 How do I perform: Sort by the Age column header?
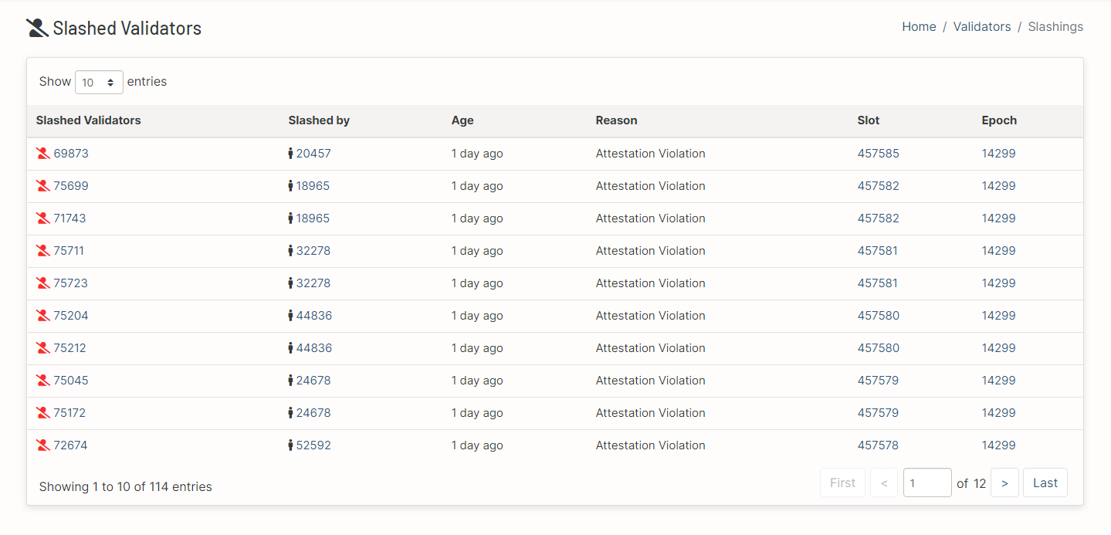[x=462, y=120]
